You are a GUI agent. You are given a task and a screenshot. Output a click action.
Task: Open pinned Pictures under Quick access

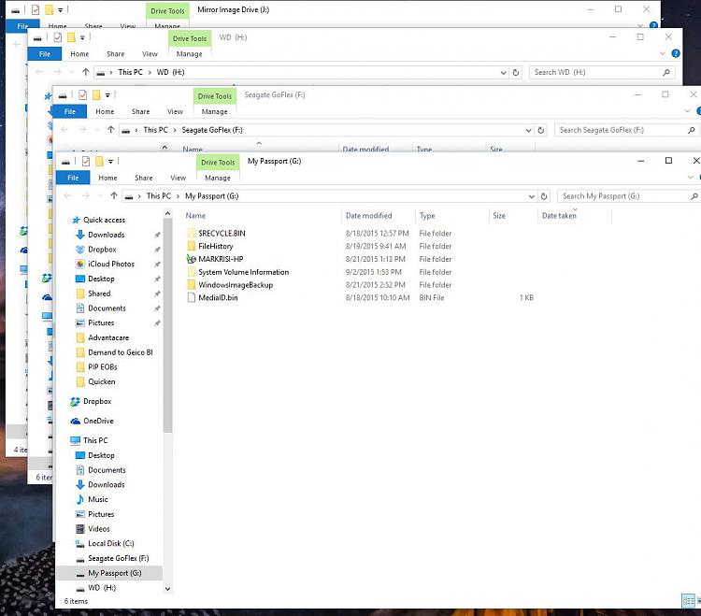point(101,322)
